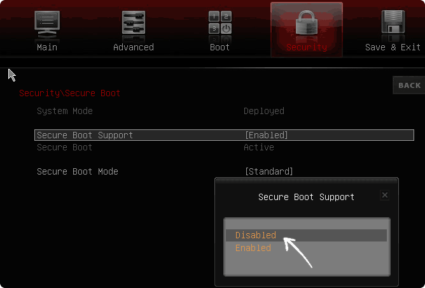425x288 pixels.
Task: Switch to the Advanced tab label
Action: pyautogui.click(x=134, y=47)
